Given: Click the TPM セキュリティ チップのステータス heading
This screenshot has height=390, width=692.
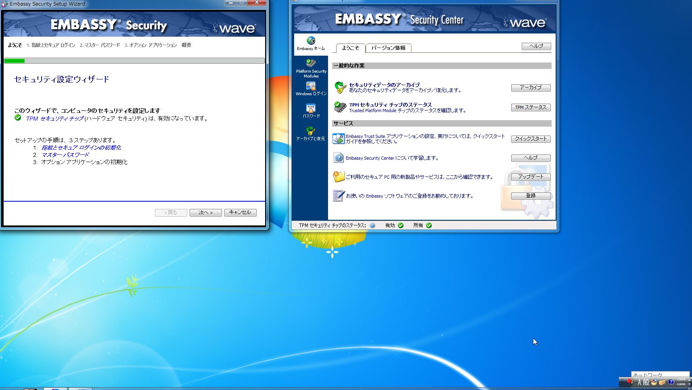Looking at the screenshot, I should (390, 104).
